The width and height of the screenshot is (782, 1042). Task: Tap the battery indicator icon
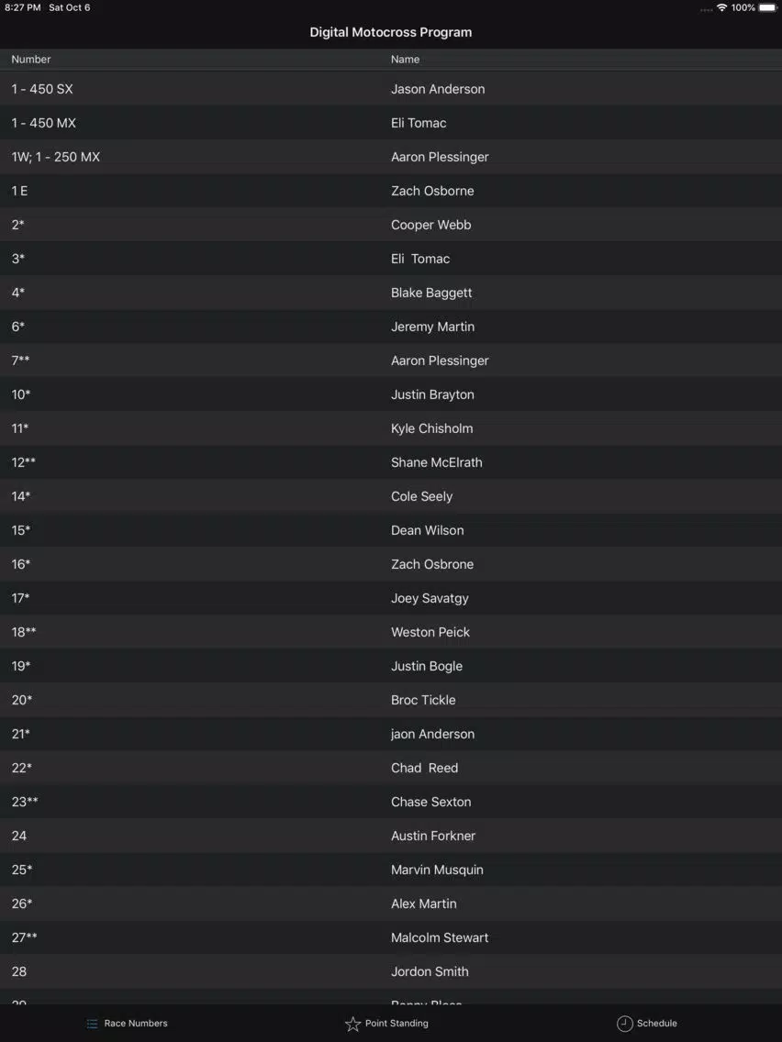767,8
